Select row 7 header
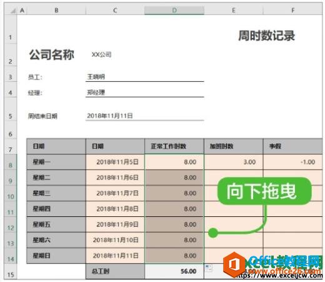325x282 pixels. pyautogui.click(x=11, y=146)
